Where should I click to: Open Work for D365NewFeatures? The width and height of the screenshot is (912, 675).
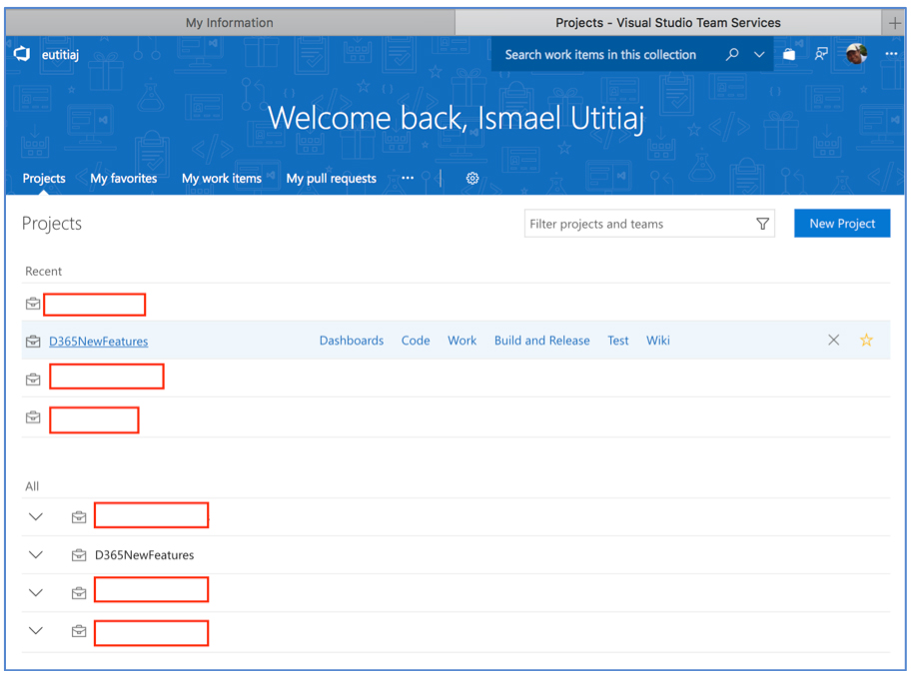461,340
